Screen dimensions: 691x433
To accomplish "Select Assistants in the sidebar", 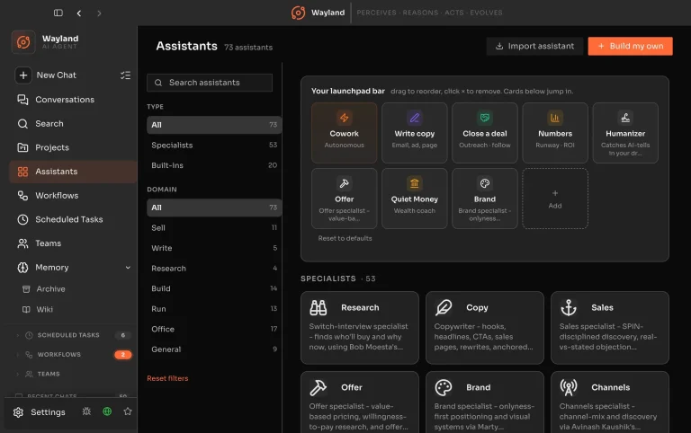I will click(73, 172).
